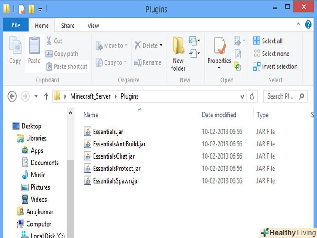Open the address bar history dropdown
The height and width of the screenshot is (238, 317).
point(242,96)
